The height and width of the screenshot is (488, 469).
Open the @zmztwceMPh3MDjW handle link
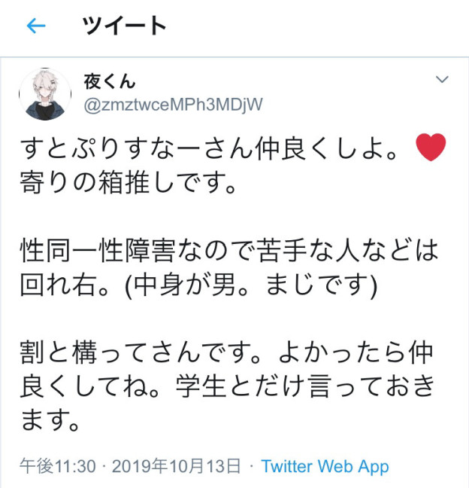coord(174,105)
